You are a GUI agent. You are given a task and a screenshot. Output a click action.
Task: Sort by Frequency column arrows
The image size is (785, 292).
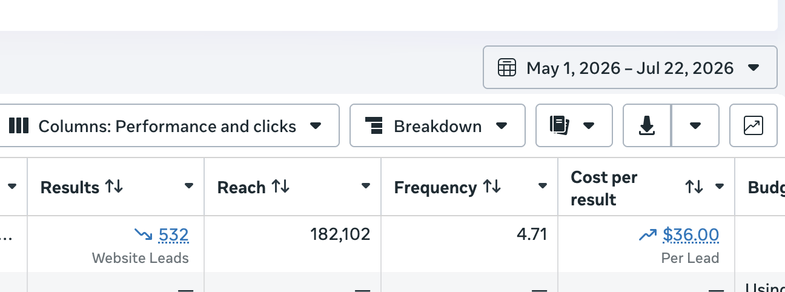pyautogui.click(x=492, y=187)
